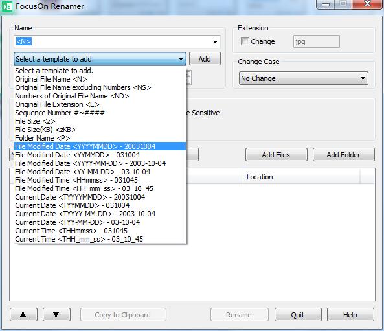Click the Location column header

pyautogui.click(x=302, y=177)
